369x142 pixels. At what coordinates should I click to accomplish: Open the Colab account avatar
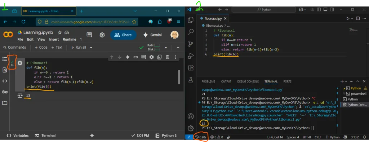pos(175,35)
